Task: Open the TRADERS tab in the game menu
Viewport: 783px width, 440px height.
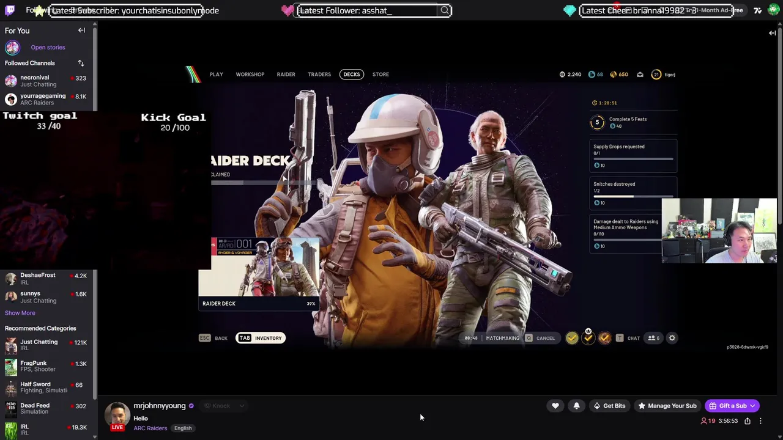Action: coord(319,75)
